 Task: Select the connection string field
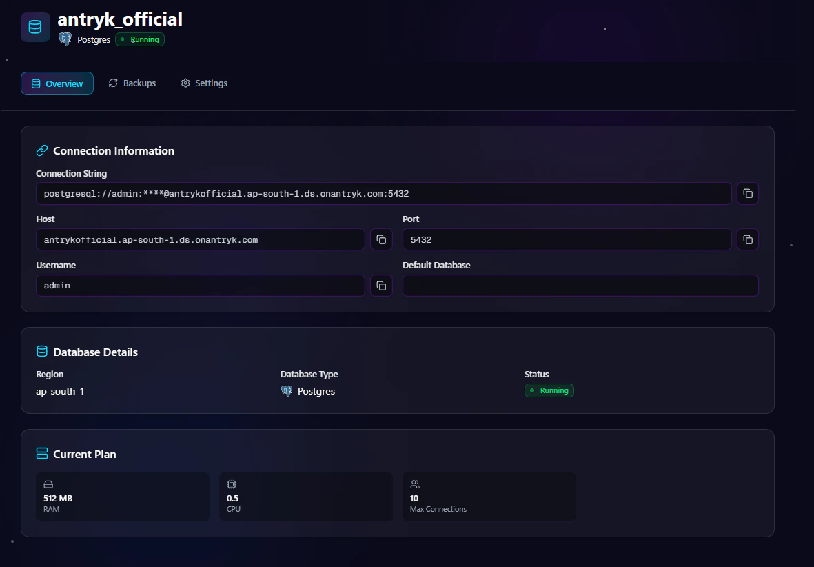click(384, 193)
